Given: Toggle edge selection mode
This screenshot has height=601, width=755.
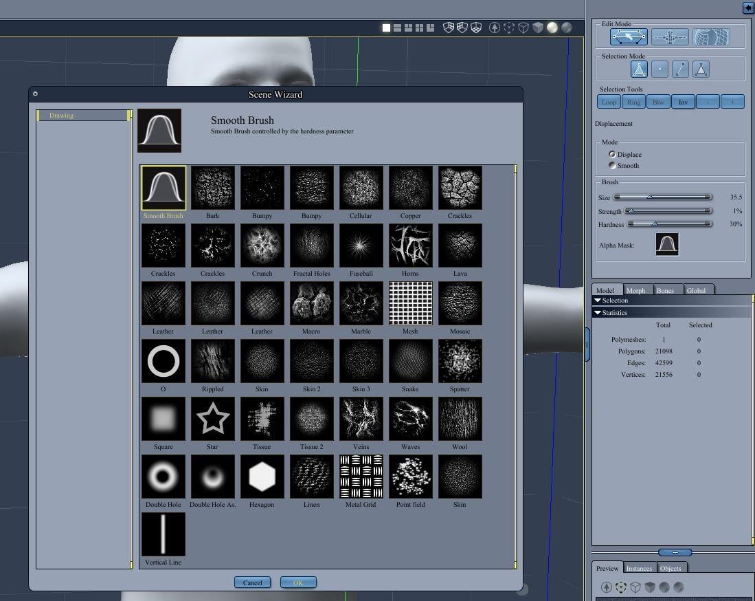Looking at the screenshot, I should 680,69.
